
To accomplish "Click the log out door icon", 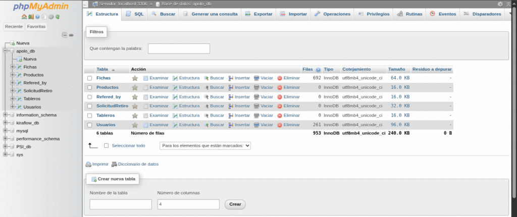I will [31, 17].
